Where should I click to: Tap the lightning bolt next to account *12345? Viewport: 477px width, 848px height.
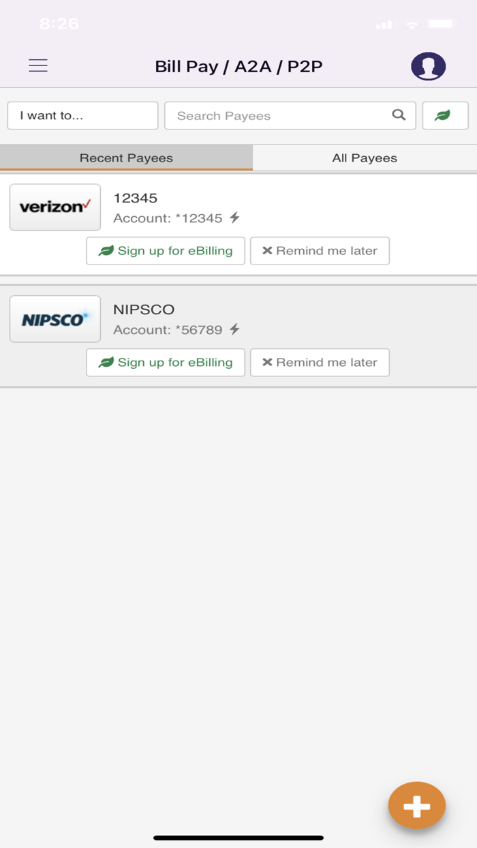[234, 218]
